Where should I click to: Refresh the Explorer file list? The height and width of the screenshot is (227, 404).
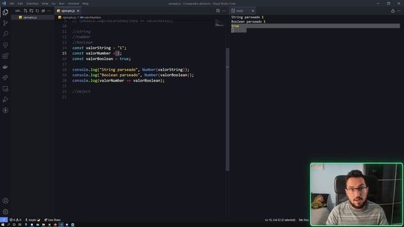coord(37,11)
